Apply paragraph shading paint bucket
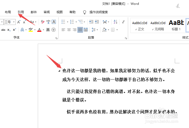The image size is (189, 128). (x=104, y=30)
